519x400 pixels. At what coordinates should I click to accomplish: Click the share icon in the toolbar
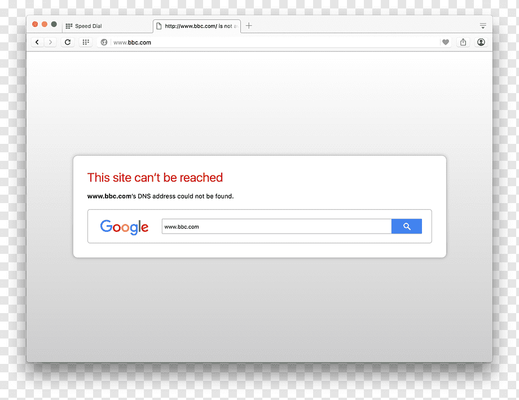(x=463, y=42)
